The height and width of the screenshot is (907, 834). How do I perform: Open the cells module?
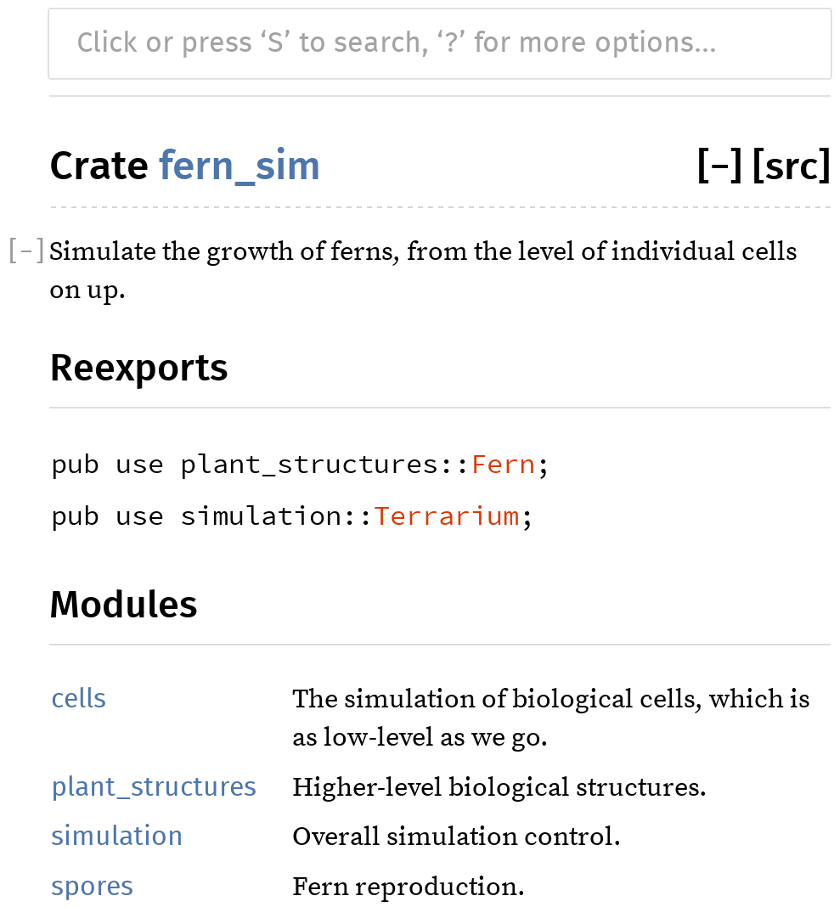[79, 699]
